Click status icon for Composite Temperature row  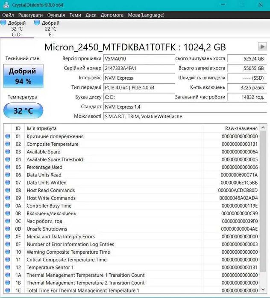pos(8,144)
